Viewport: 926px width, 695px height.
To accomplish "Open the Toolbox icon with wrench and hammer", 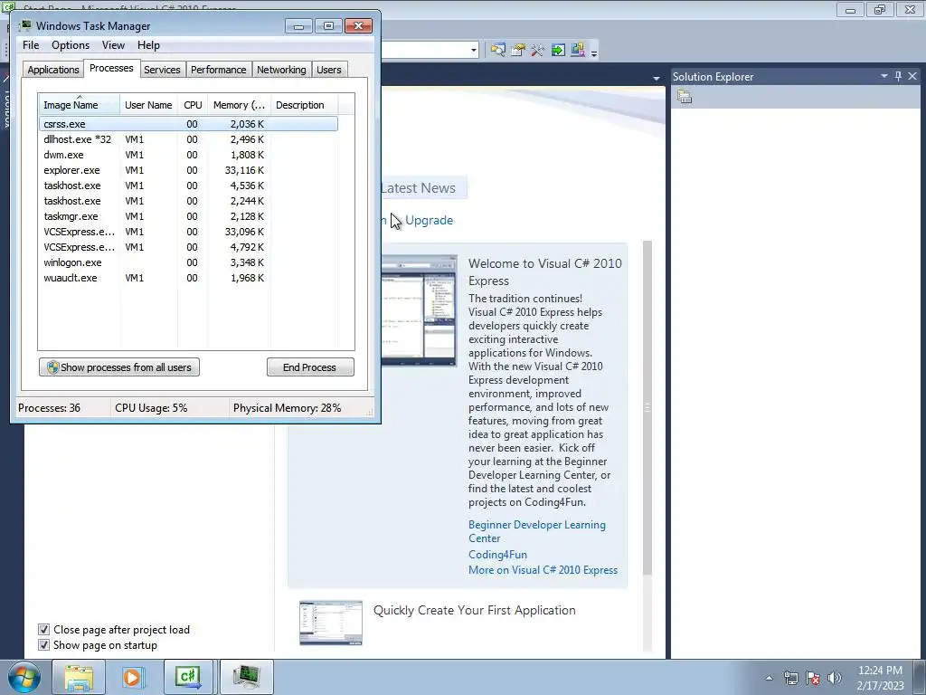I will tap(537, 50).
